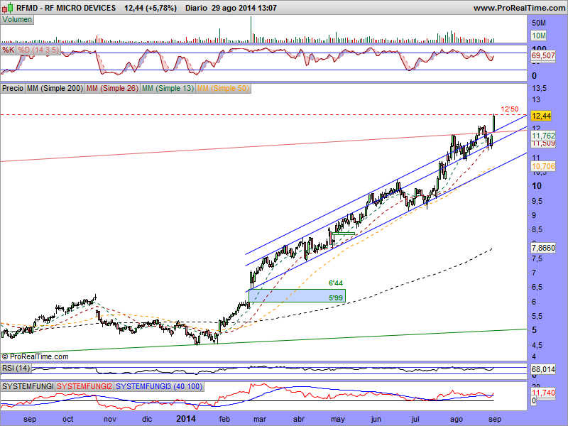Image resolution: width=568 pixels, height=426 pixels.
Task: Click the 11,740 SYSTEMFUNGI value tag
Action: pyautogui.click(x=543, y=393)
